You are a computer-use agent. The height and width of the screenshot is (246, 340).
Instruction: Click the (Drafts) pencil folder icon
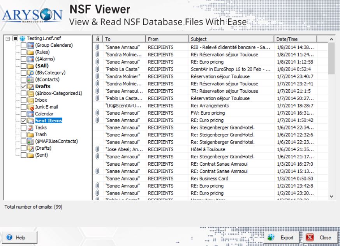tap(31, 148)
